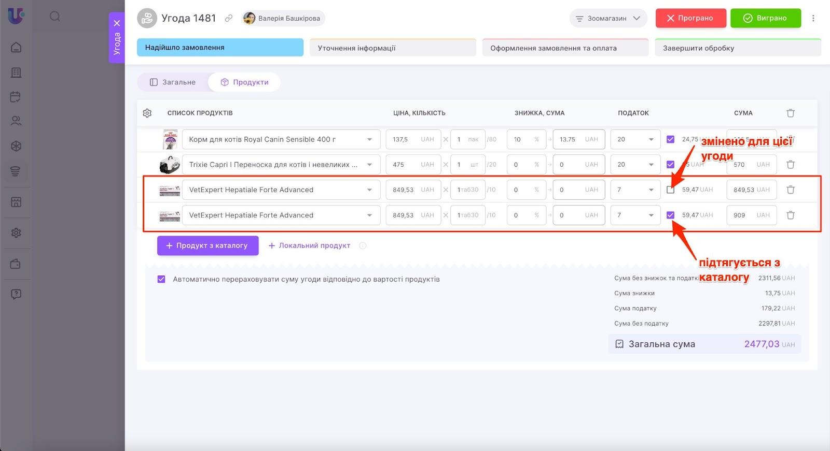Open the contacts people sidebar icon
This screenshot has width=830, height=451.
point(16,121)
